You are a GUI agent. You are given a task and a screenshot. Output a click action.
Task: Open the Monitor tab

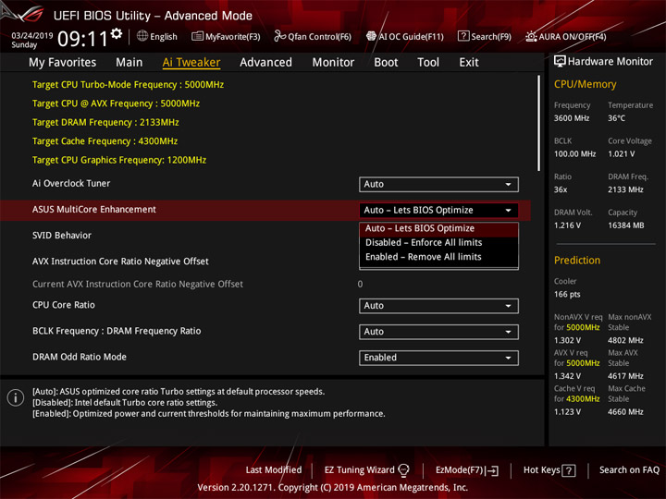tap(333, 63)
